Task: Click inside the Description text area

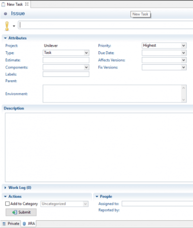Action: tap(99, 147)
